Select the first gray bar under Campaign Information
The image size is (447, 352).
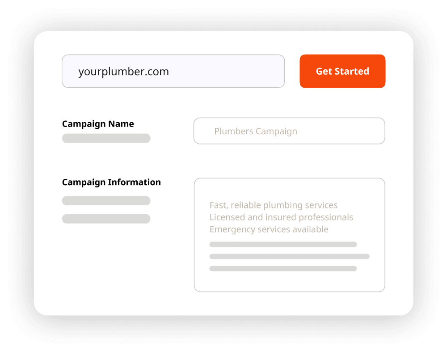coord(106,200)
